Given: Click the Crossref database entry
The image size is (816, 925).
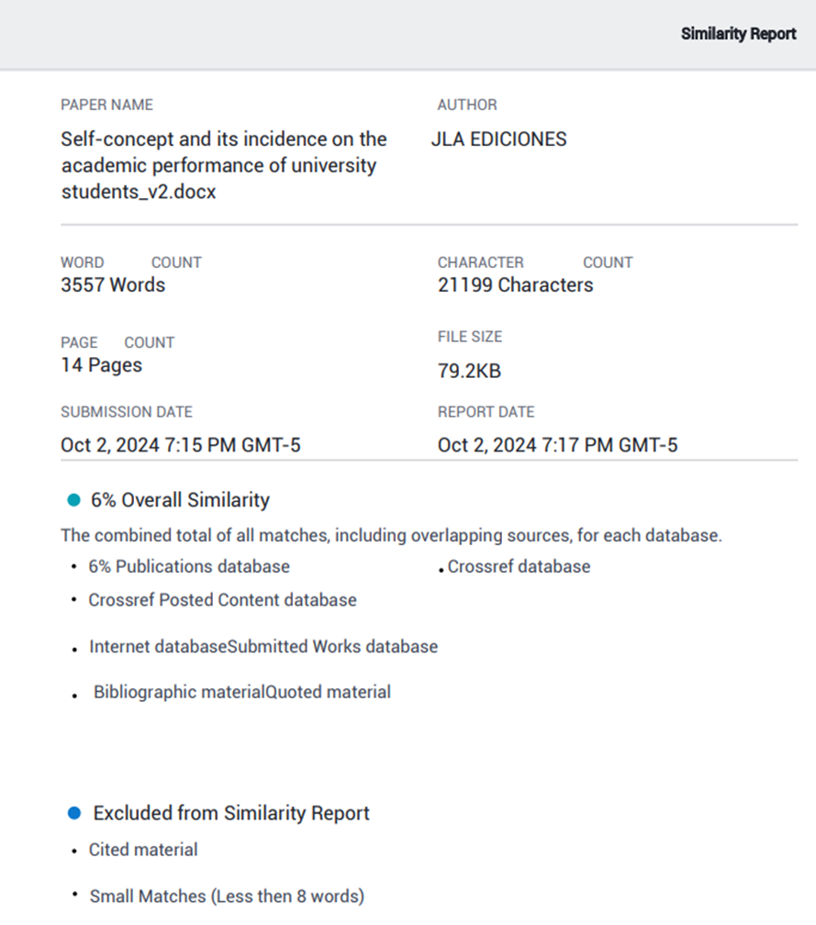Looking at the screenshot, I should (519, 567).
